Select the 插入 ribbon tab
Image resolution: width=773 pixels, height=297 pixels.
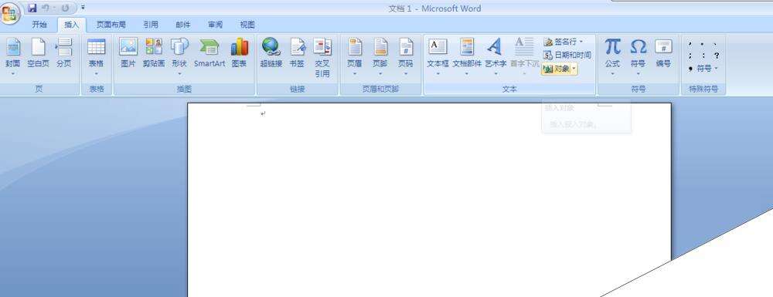click(71, 25)
